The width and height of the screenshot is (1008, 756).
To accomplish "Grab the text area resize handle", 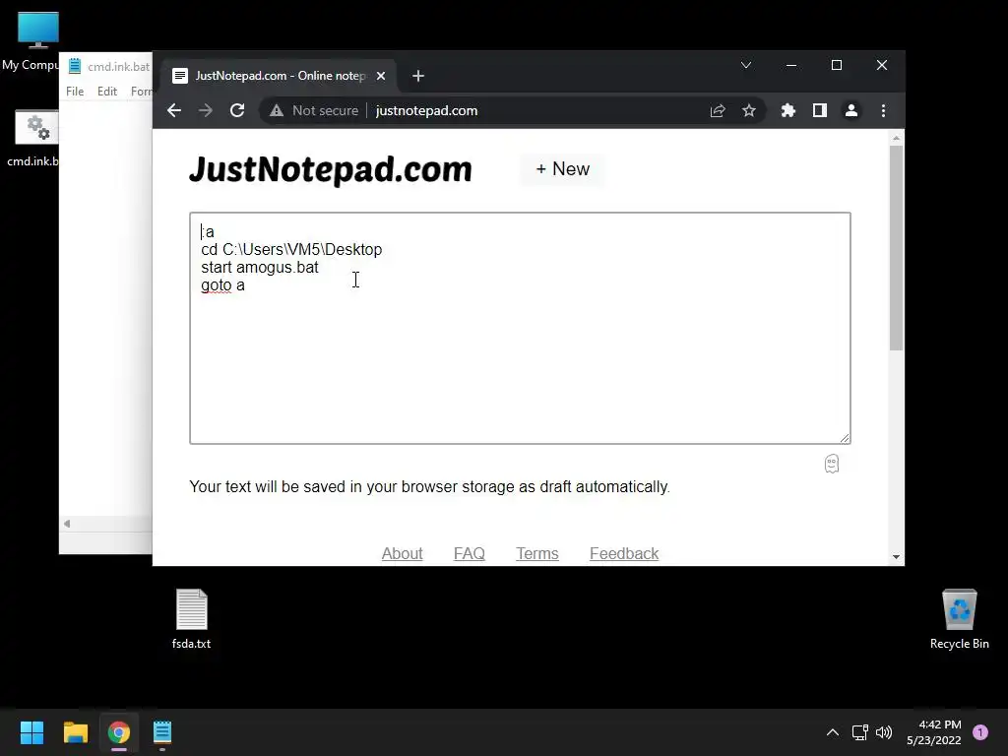I will [x=845, y=438].
